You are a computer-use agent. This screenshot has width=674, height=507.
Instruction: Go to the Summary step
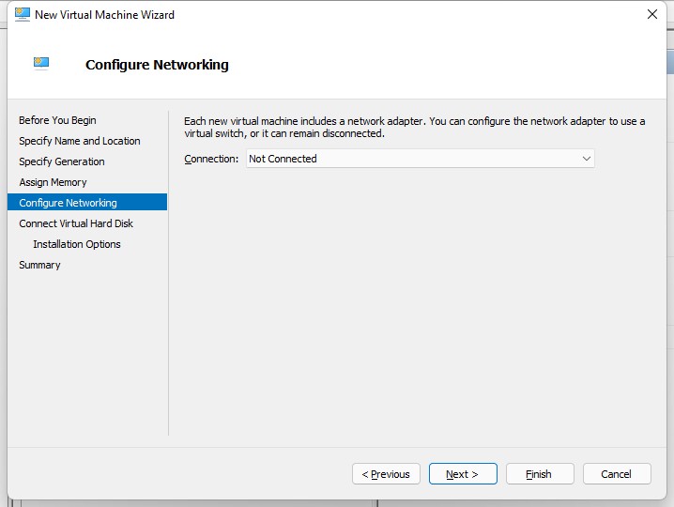[39, 265]
